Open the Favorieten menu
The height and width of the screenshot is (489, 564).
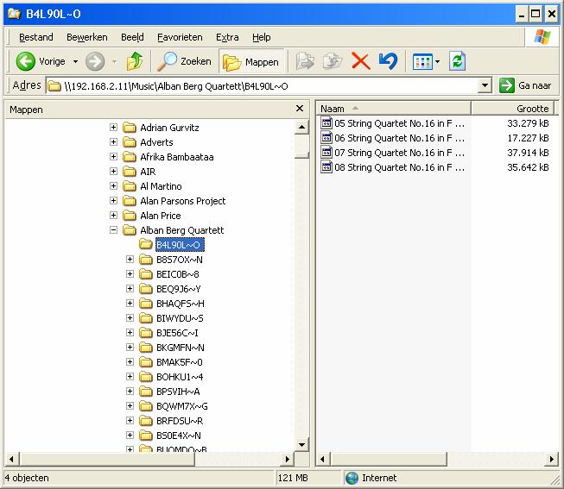[180, 37]
